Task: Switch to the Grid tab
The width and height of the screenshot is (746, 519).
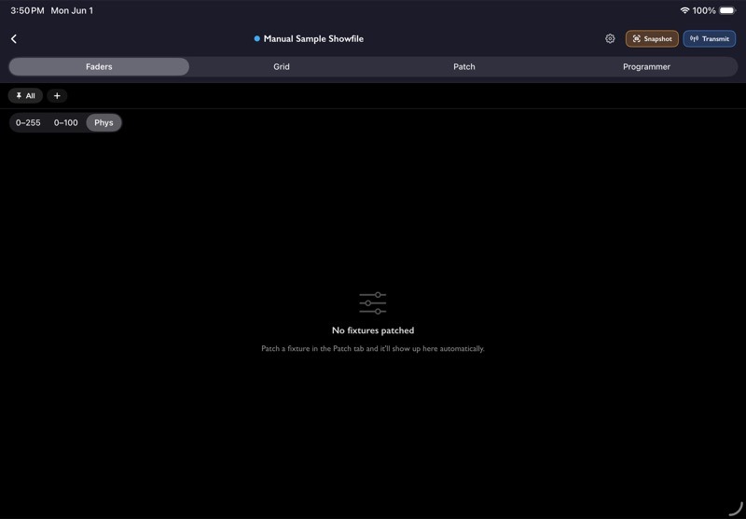Action: point(282,66)
